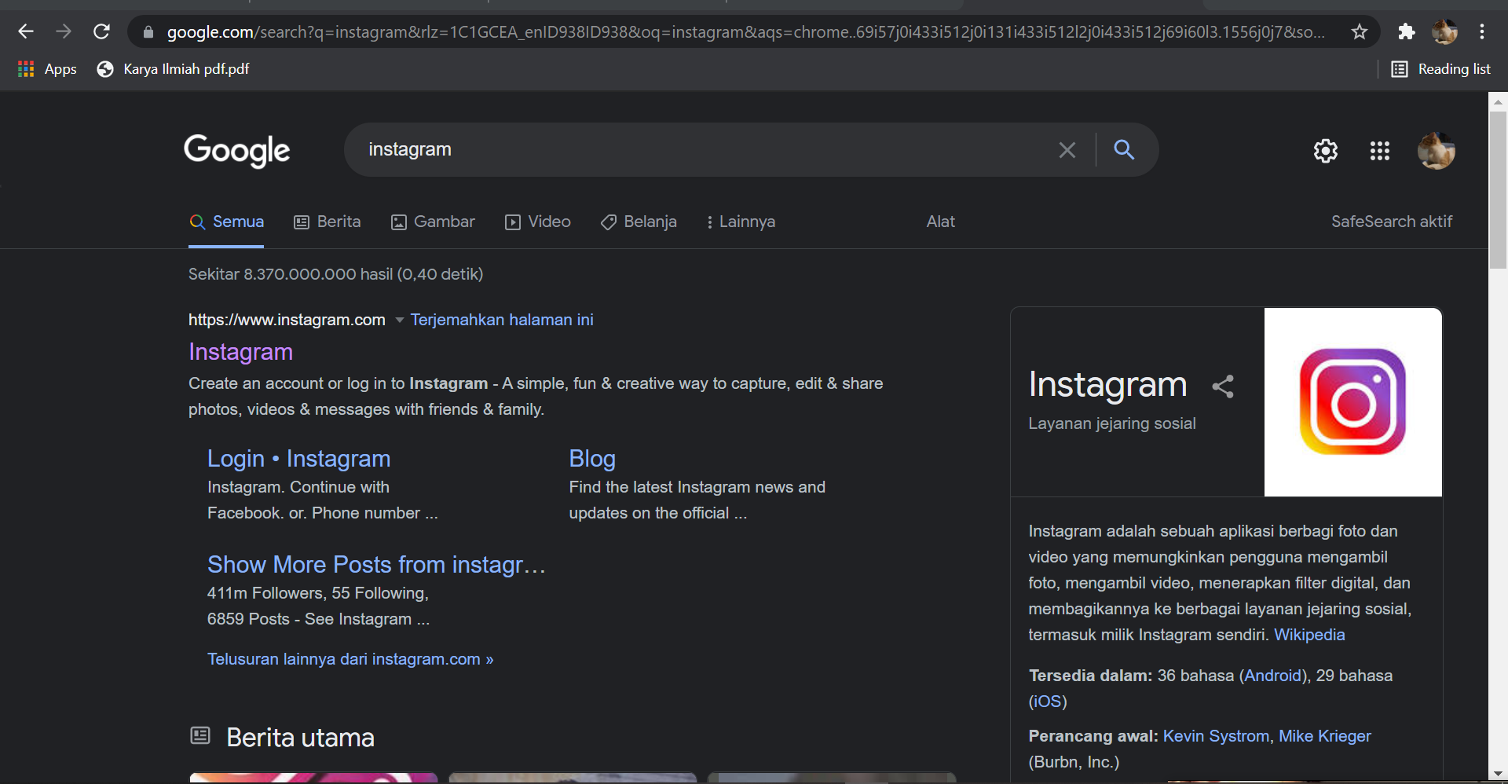This screenshot has height=784, width=1508.
Task: Open the Instagram main result title
Action: tap(240, 352)
